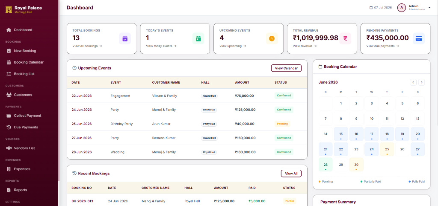Screen dimensions: 438x206
Task: Click the View Calendar button
Action: [x=286, y=68]
